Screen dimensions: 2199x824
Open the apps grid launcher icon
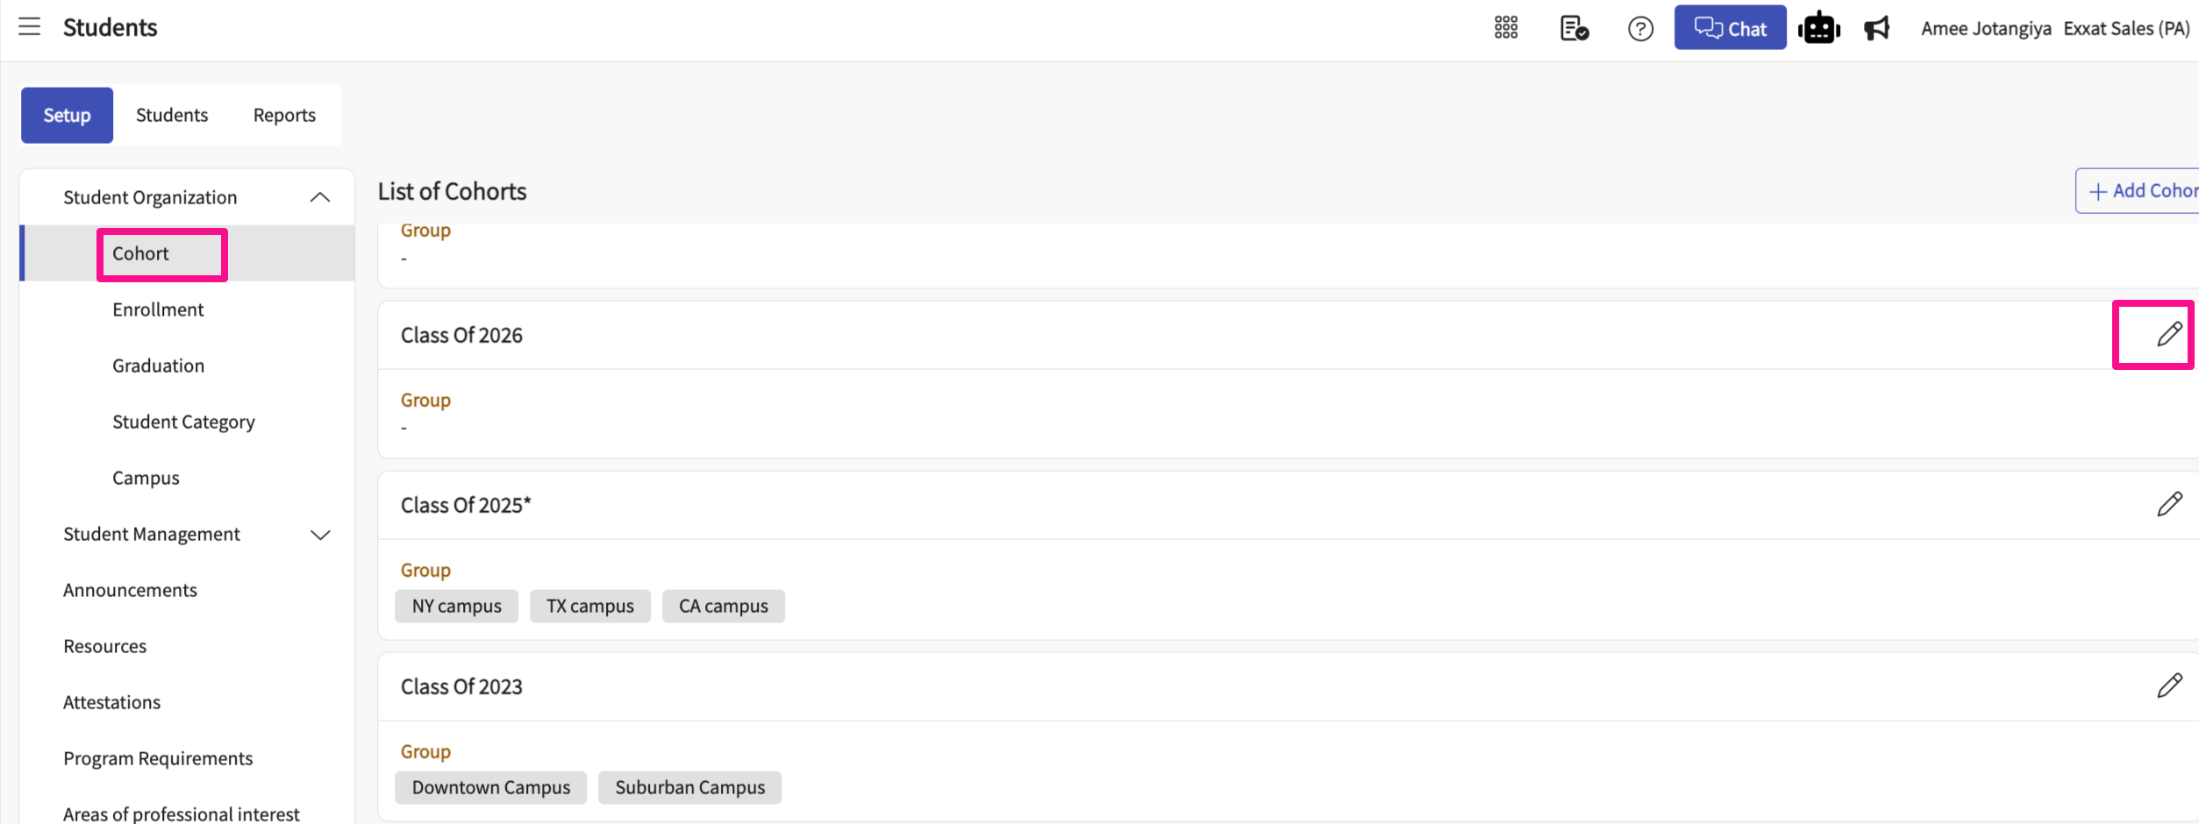(1505, 28)
